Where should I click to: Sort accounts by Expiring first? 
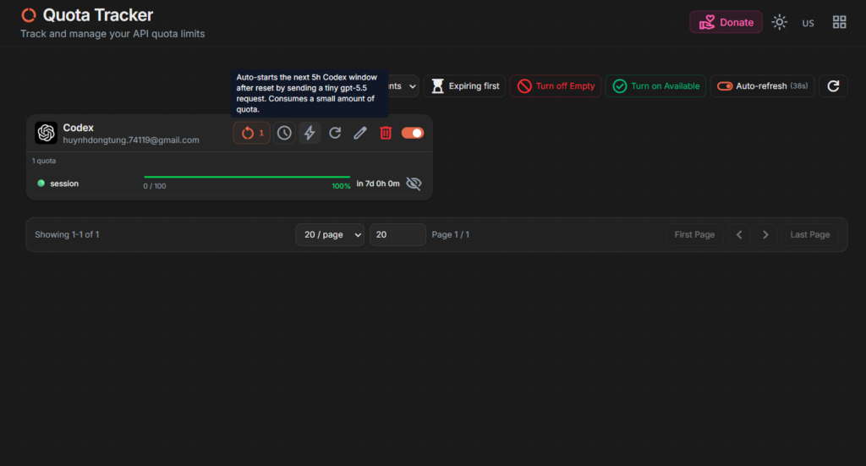tap(464, 86)
